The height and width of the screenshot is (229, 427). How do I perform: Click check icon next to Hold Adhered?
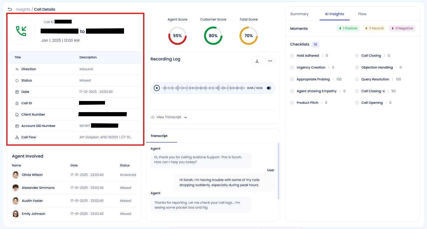(292, 56)
